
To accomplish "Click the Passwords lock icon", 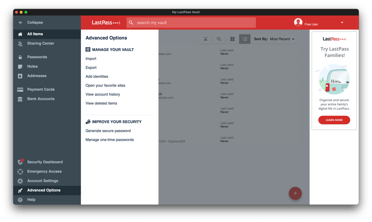I will pyautogui.click(x=20, y=57).
